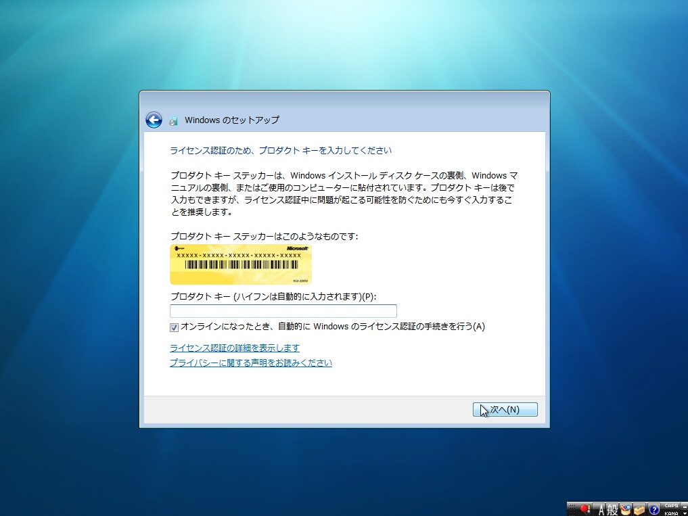Click the label プロダクト キー (ハイフンは自動的に入力されます)(P):
Screen dimensions: 688x516
(x=273, y=297)
